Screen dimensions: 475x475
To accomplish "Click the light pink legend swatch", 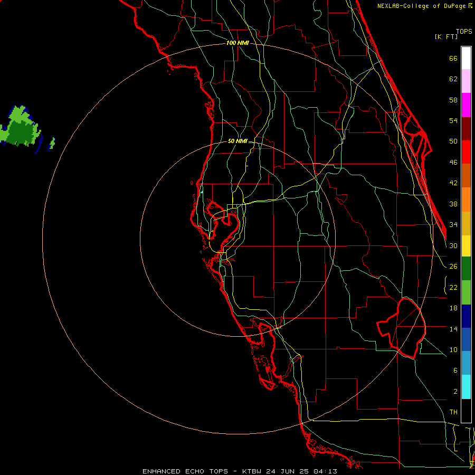I will tap(466, 81).
